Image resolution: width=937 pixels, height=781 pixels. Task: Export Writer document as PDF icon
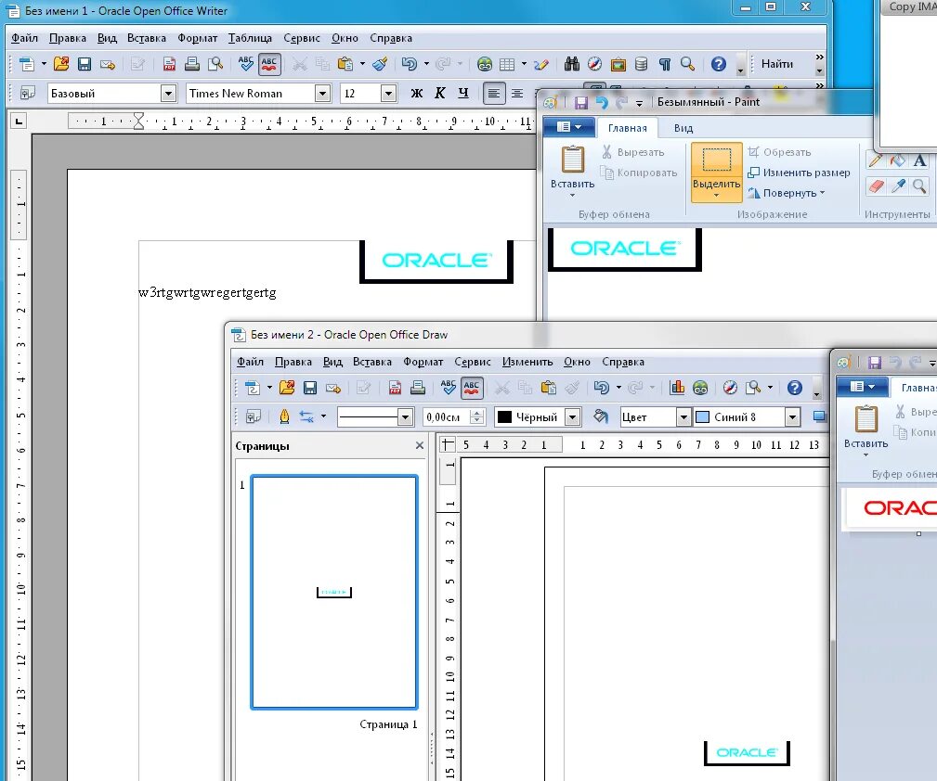click(169, 64)
